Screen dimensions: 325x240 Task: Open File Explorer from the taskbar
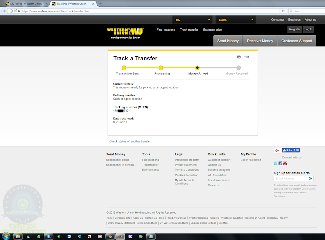click(x=18, y=236)
